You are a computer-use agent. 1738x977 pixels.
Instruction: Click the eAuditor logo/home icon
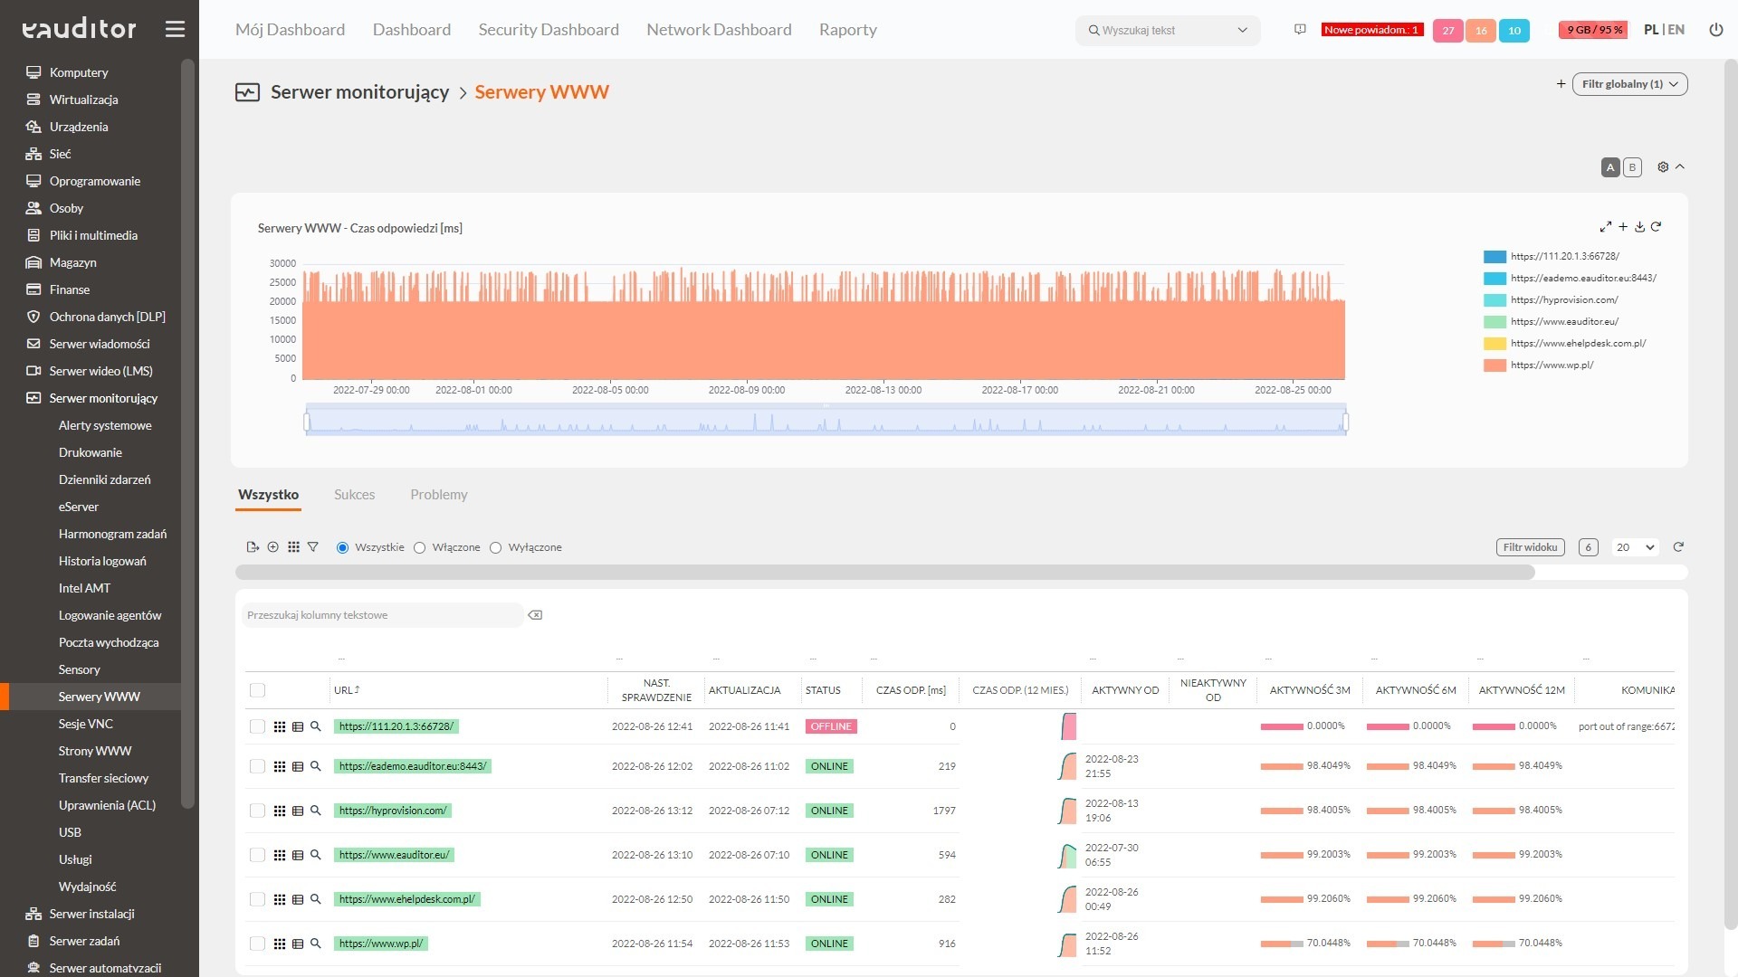coord(78,29)
